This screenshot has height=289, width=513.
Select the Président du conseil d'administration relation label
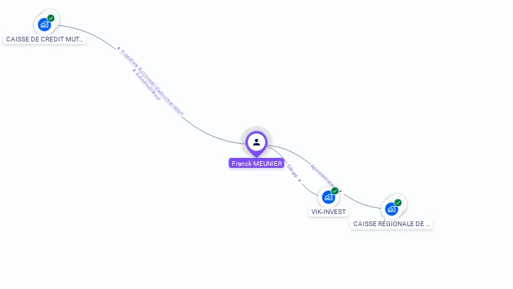click(152, 82)
